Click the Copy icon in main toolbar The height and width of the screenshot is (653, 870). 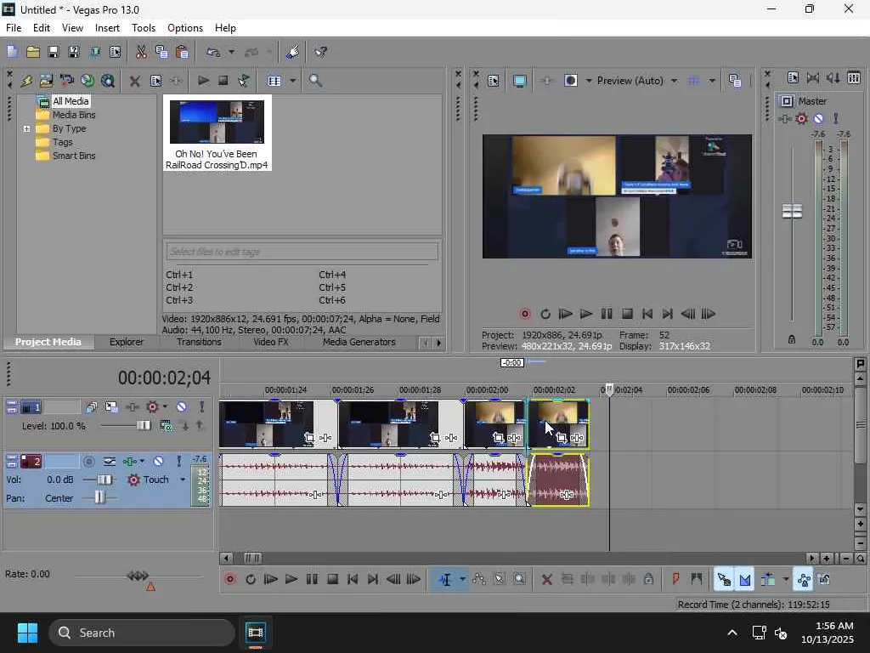pyautogui.click(x=161, y=52)
